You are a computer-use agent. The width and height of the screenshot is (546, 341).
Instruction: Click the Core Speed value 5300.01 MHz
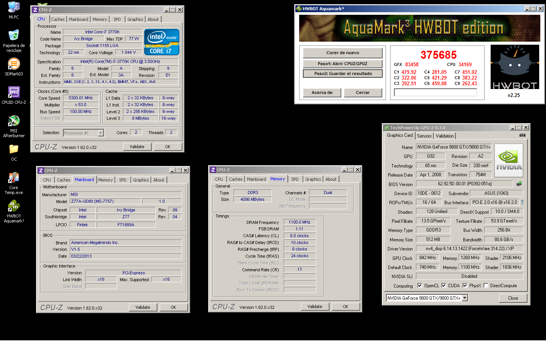coord(81,98)
